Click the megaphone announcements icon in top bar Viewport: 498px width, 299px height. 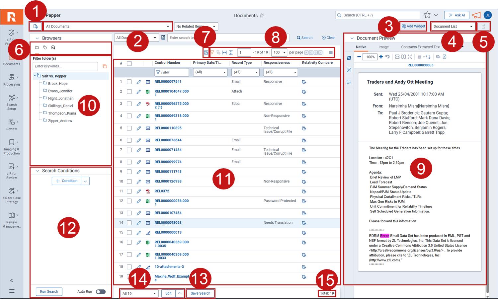476,15
